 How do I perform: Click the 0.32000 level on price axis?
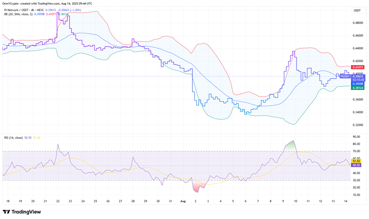[357, 125]
